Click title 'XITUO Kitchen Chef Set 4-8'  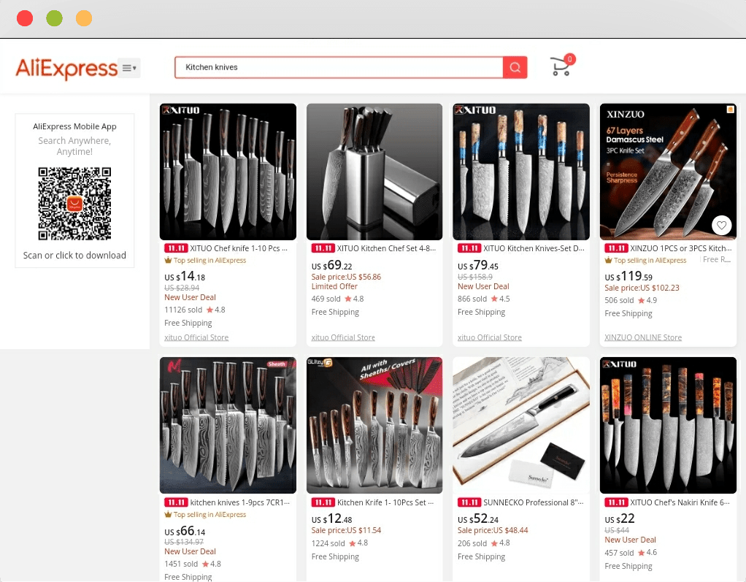pos(386,248)
